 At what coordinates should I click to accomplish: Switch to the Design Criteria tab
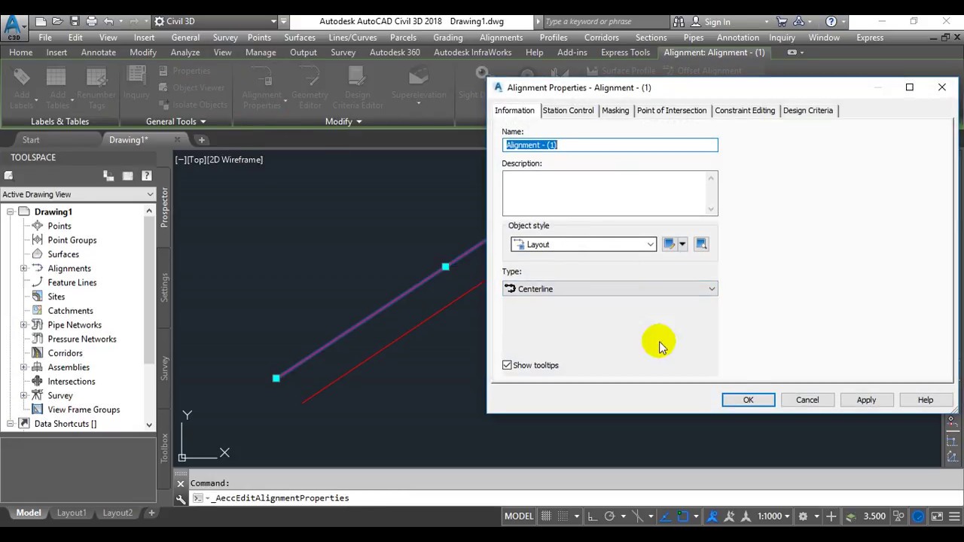coord(808,110)
